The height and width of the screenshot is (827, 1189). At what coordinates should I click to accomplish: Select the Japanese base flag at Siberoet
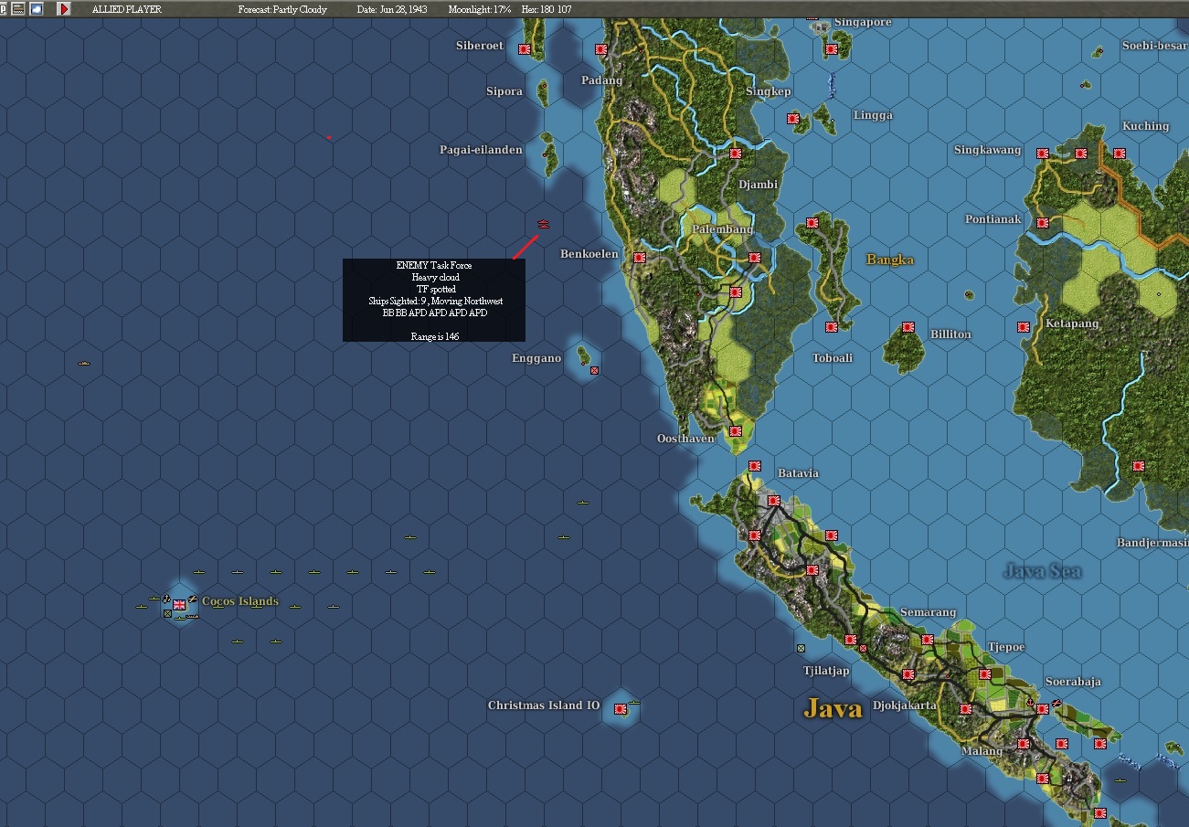[525, 49]
